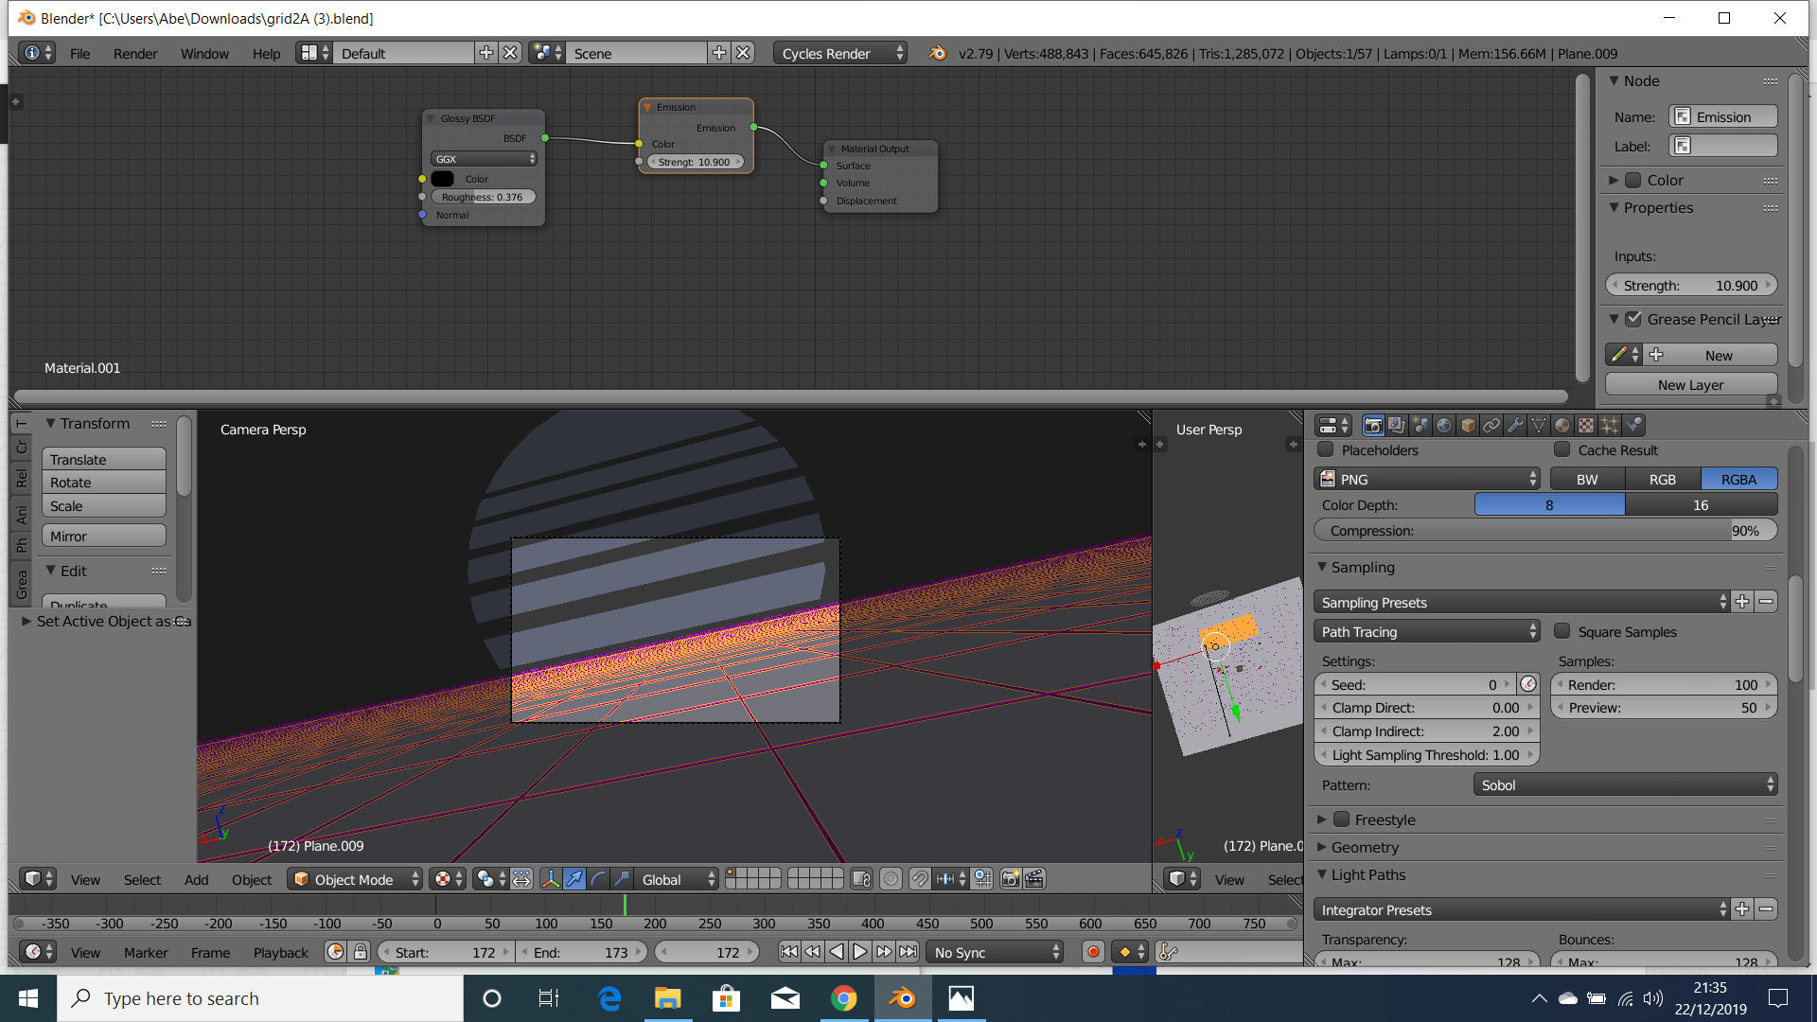The height and width of the screenshot is (1022, 1817).
Task: Open the Path Tracing integrator dropdown
Action: click(x=1424, y=630)
